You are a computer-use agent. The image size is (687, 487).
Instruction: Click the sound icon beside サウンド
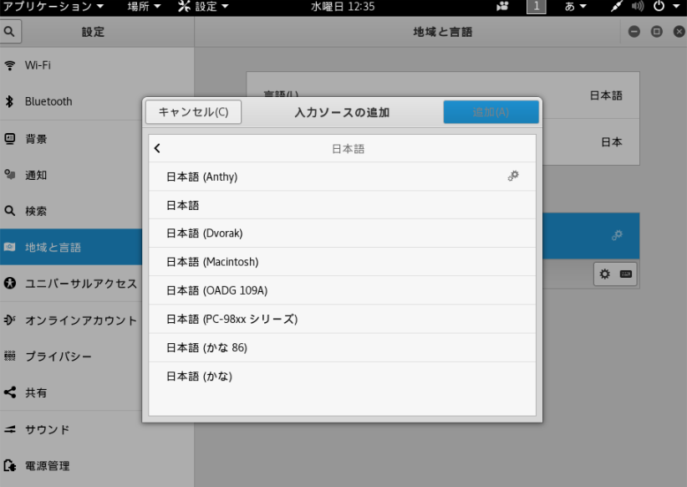pos(10,428)
